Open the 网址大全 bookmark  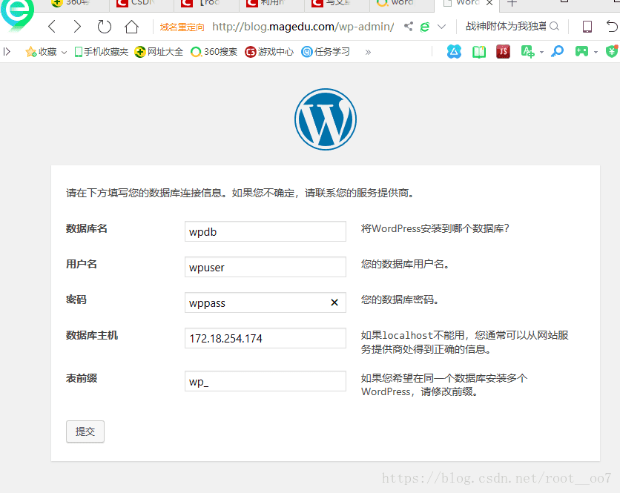point(159,52)
